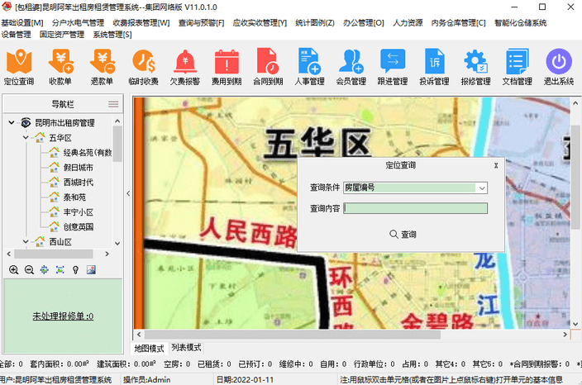This screenshot has width=582, height=385.
Task: Open the 欠费报警 bell icon
Action: click(185, 67)
